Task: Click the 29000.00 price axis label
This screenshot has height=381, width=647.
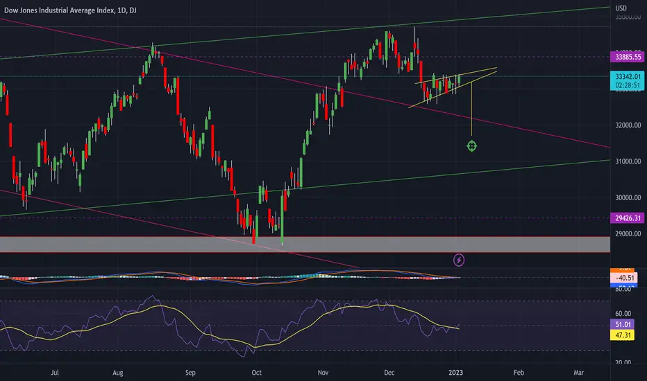Action: click(x=628, y=234)
